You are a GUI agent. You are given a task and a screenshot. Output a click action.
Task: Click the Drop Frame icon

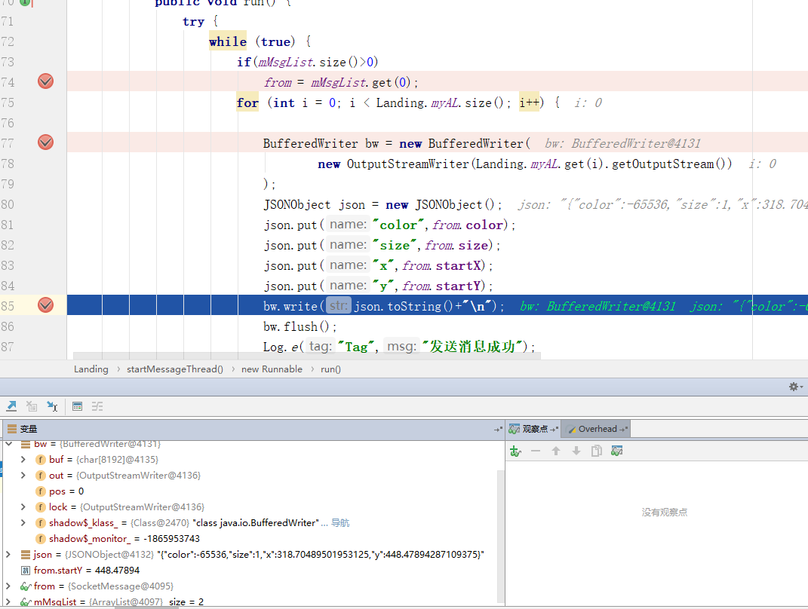coord(32,407)
